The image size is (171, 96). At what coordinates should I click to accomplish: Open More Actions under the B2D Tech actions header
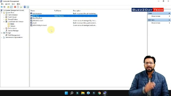click(156, 23)
